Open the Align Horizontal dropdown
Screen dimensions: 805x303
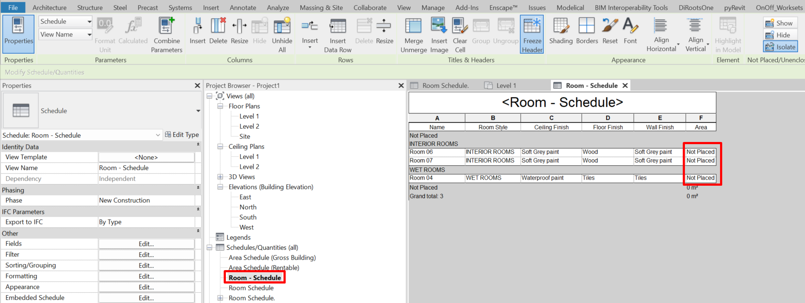(662, 34)
